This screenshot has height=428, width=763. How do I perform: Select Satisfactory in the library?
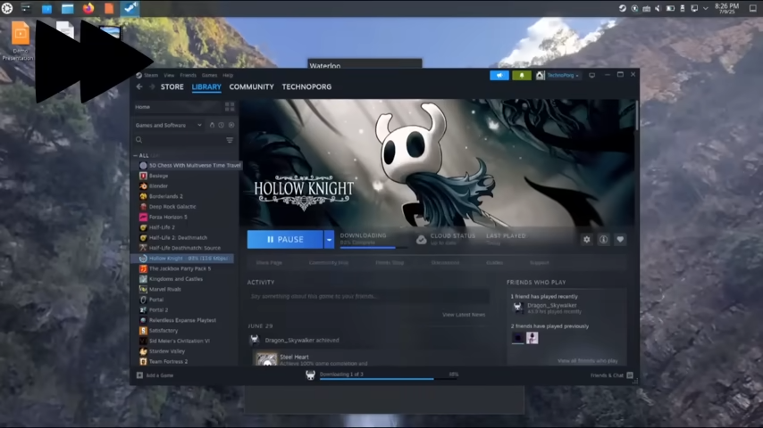[x=163, y=331]
